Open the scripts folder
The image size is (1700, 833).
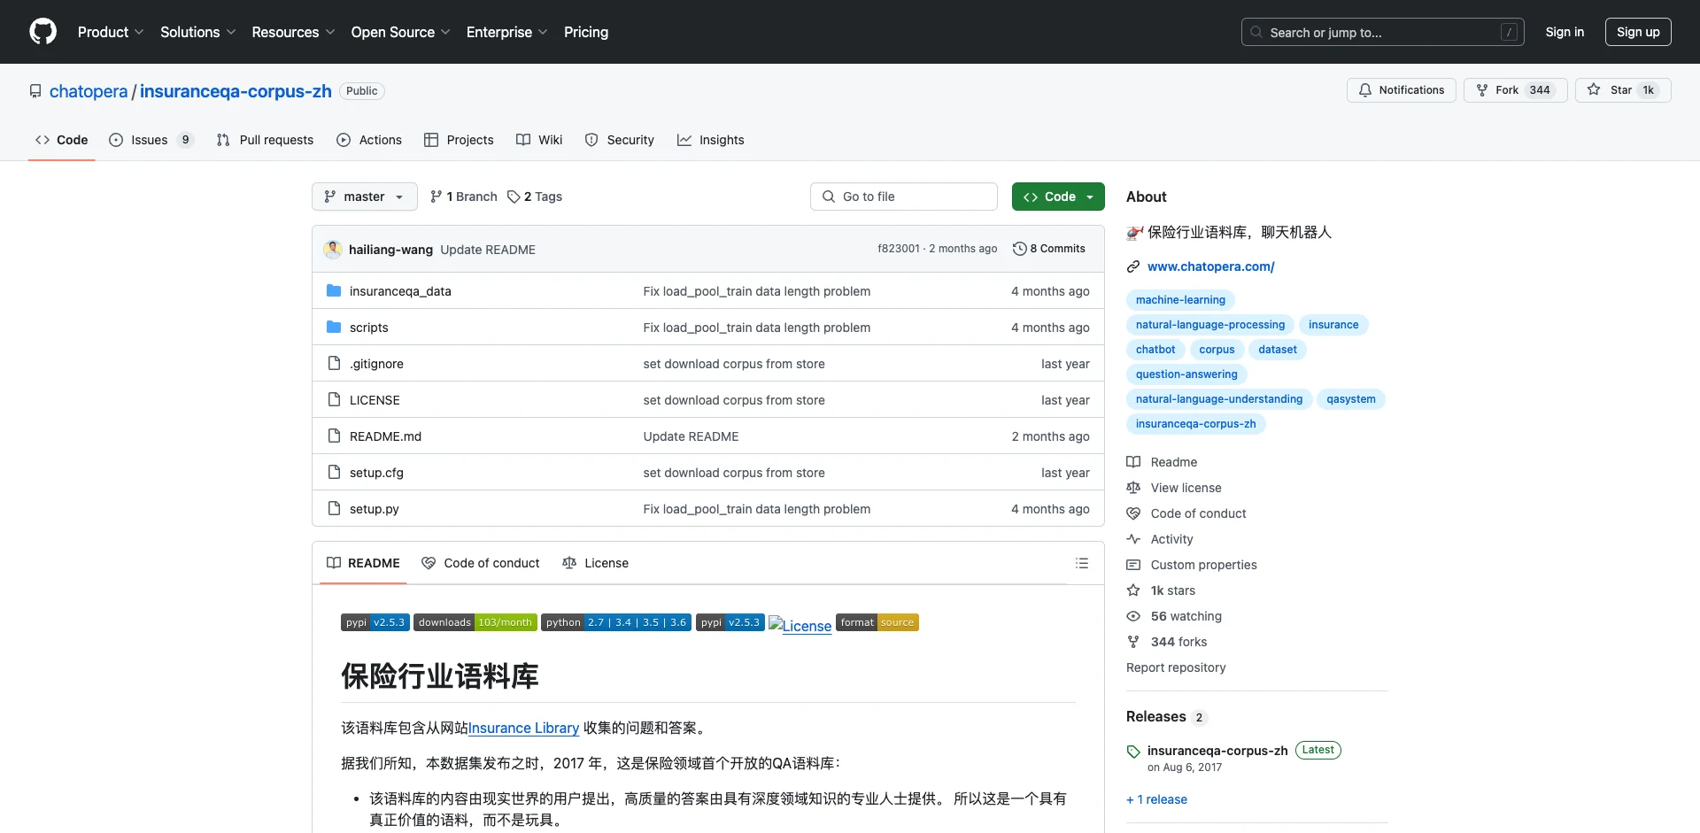coord(368,328)
